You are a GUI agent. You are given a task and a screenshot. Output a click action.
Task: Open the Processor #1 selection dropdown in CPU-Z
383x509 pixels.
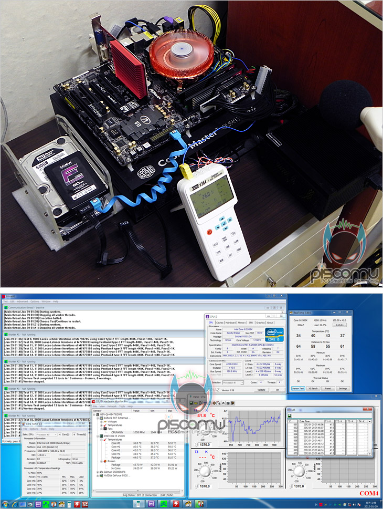click(233, 382)
